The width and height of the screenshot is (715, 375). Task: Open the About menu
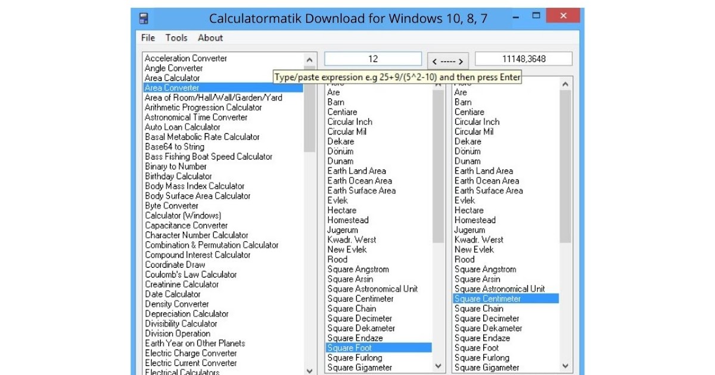click(210, 37)
